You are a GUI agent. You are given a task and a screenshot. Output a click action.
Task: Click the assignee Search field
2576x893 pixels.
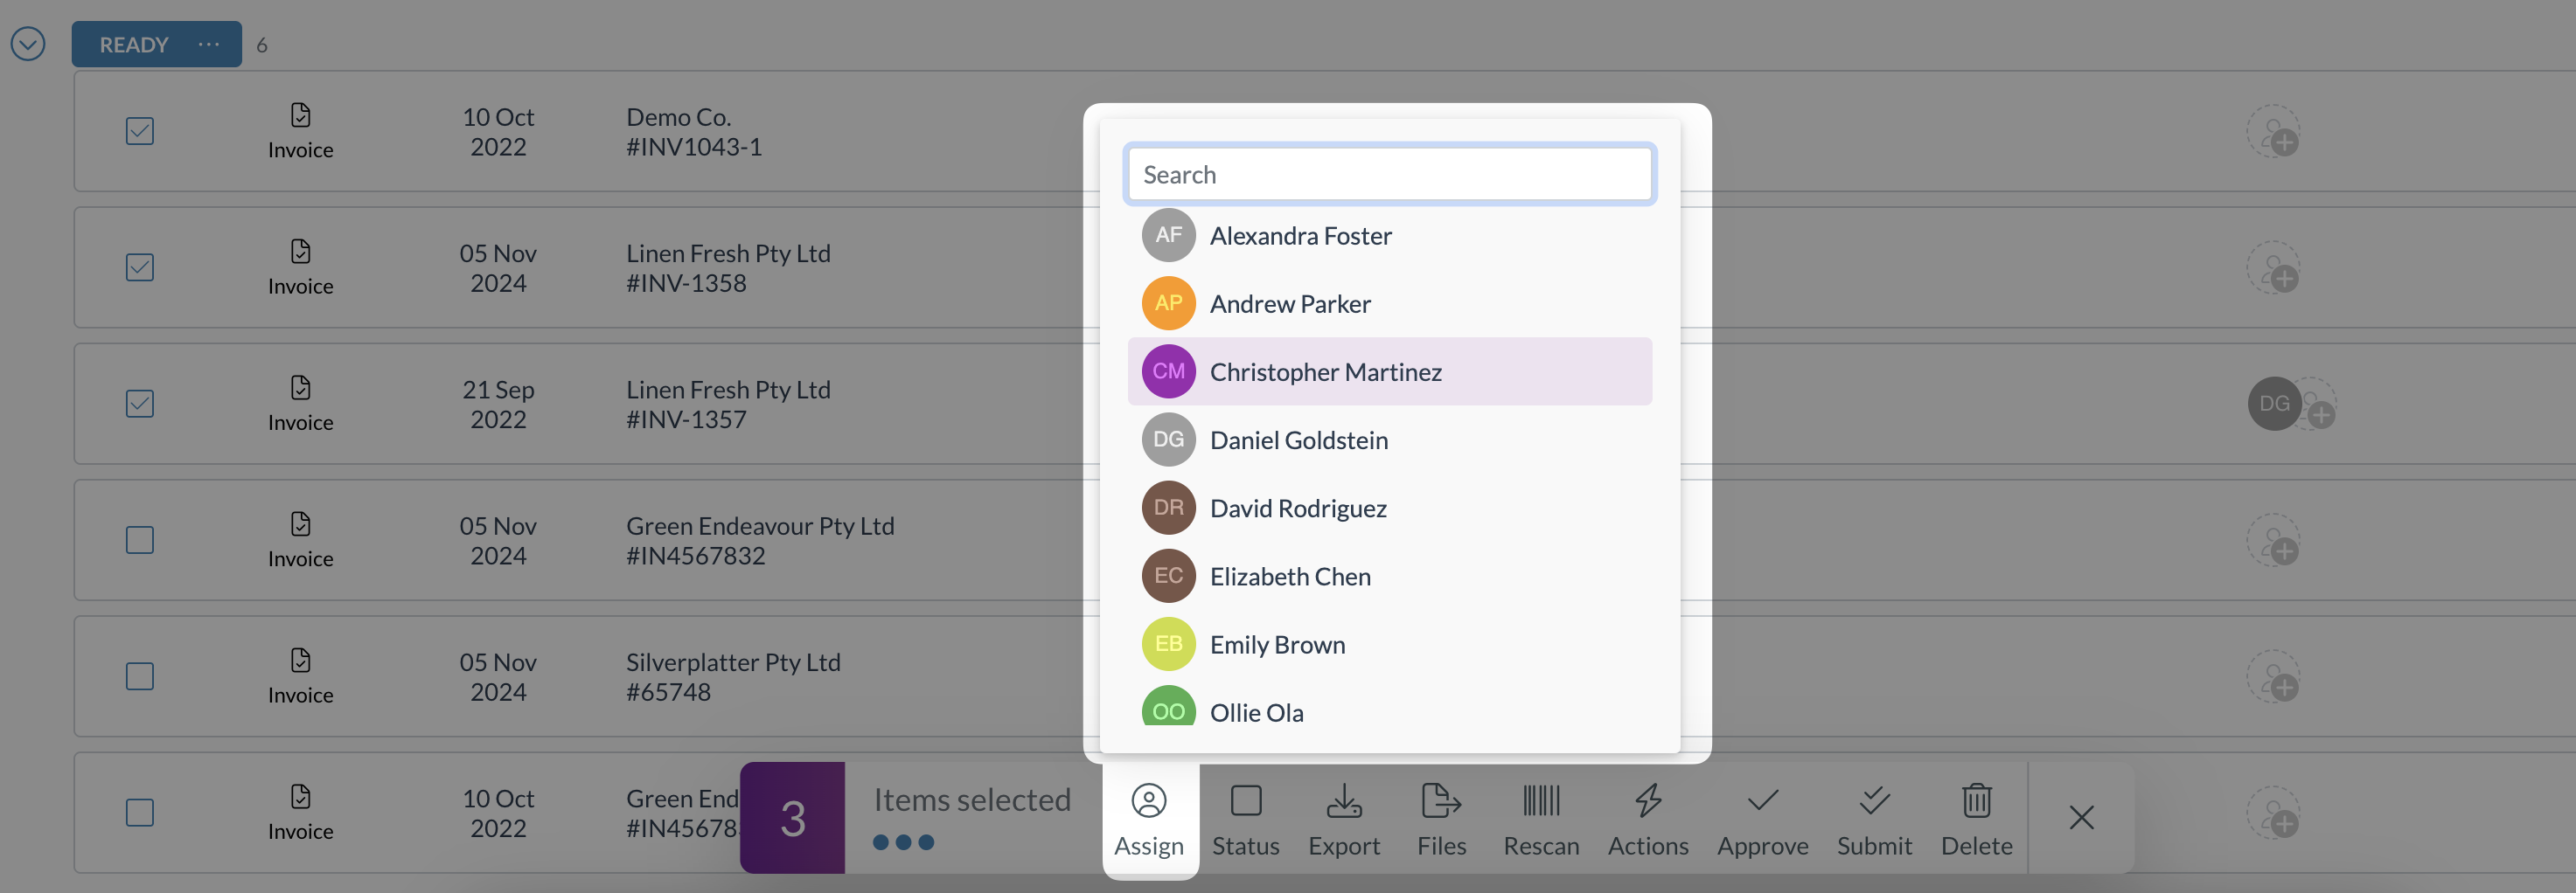[1389, 175]
